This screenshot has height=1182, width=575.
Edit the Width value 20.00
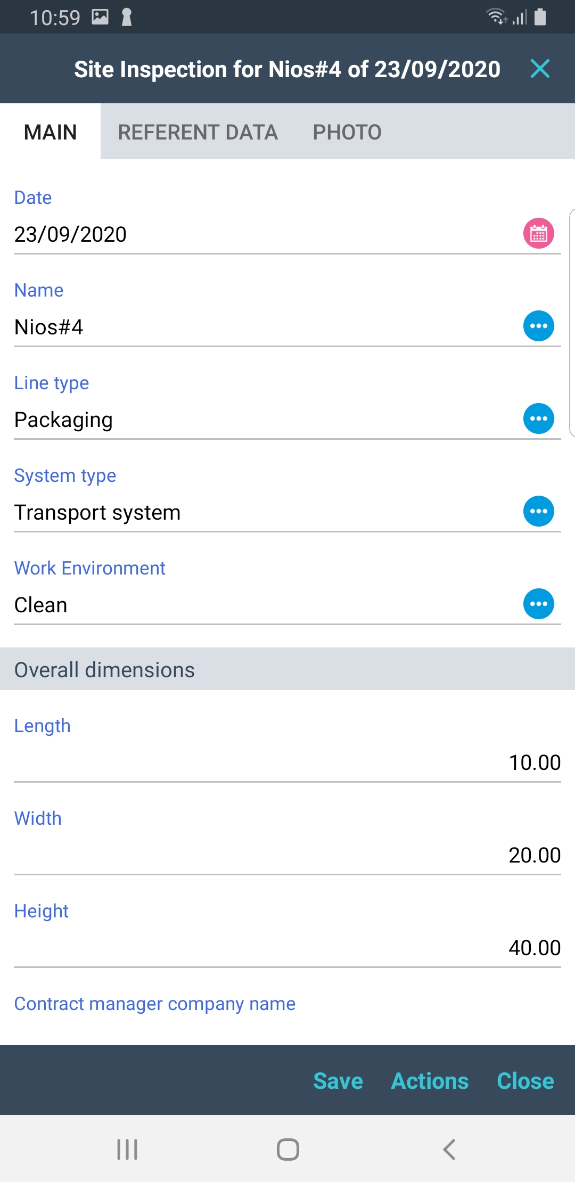(x=287, y=855)
